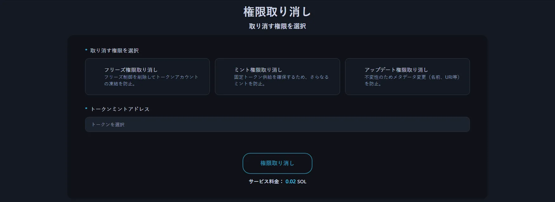Click the asterisk beside トークンミントアドレス label
This screenshot has height=202, width=555.
click(x=86, y=109)
